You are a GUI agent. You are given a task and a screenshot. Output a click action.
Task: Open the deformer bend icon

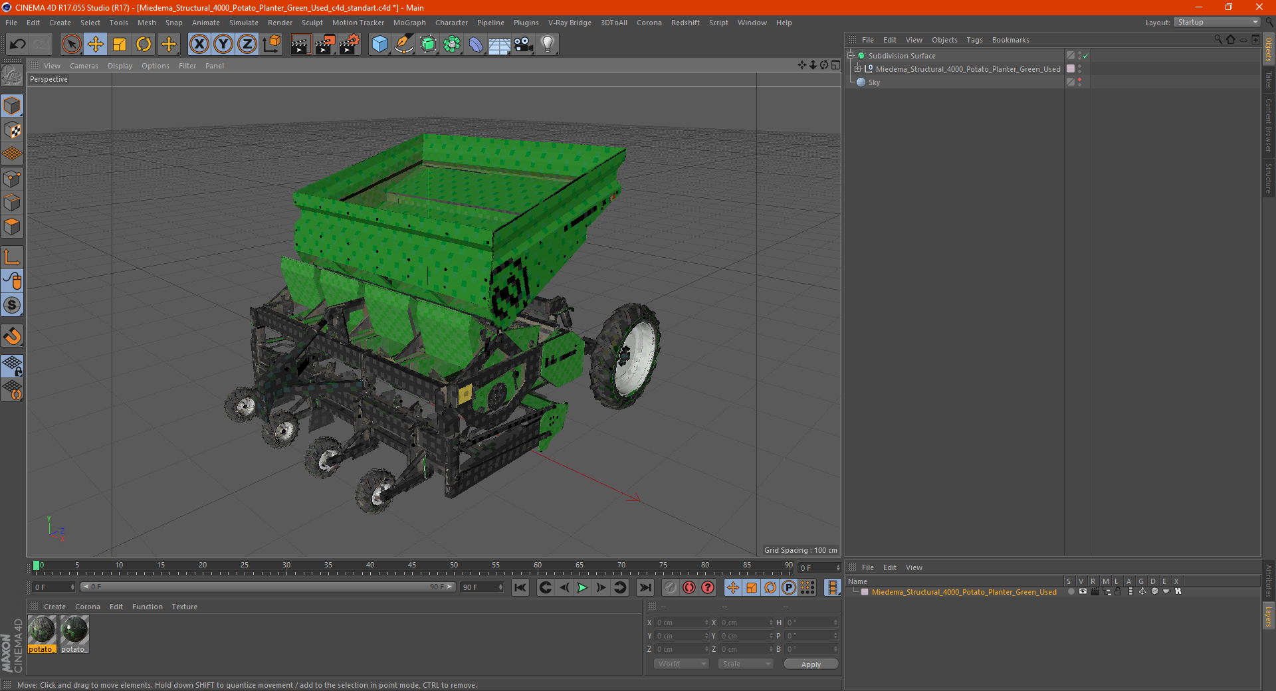pyautogui.click(x=476, y=45)
